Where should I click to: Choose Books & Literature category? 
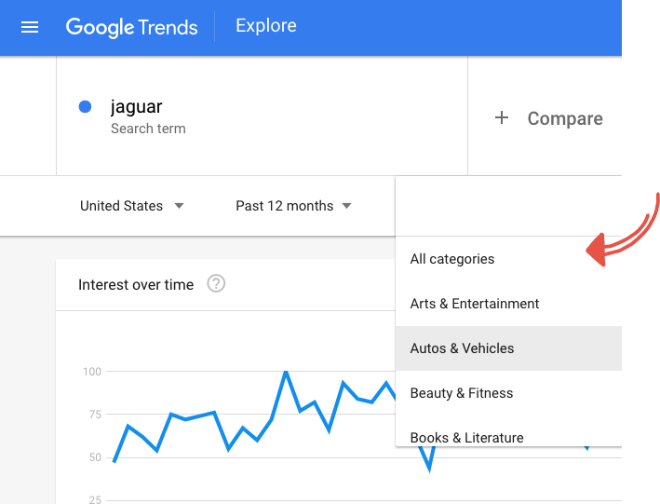pyautogui.click(x=467, y=437)
